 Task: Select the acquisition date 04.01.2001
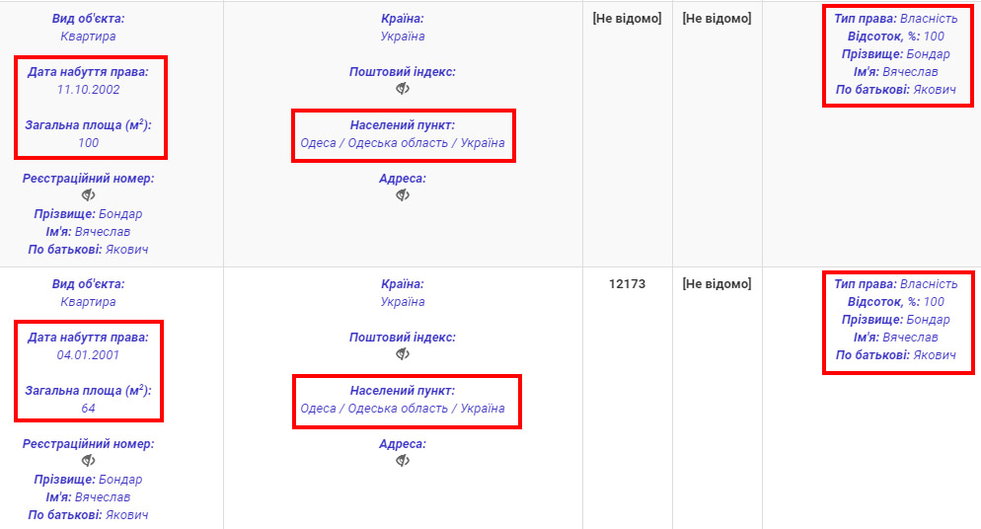(89, 355)
